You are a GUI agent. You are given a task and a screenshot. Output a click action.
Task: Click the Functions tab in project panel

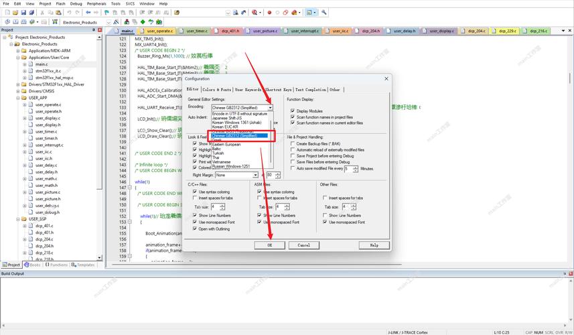click(57, 265)
